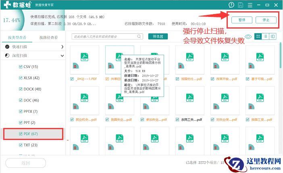Select the TXT (23) row label
This screenshot has height=173, width=283.
pos(31,145)
